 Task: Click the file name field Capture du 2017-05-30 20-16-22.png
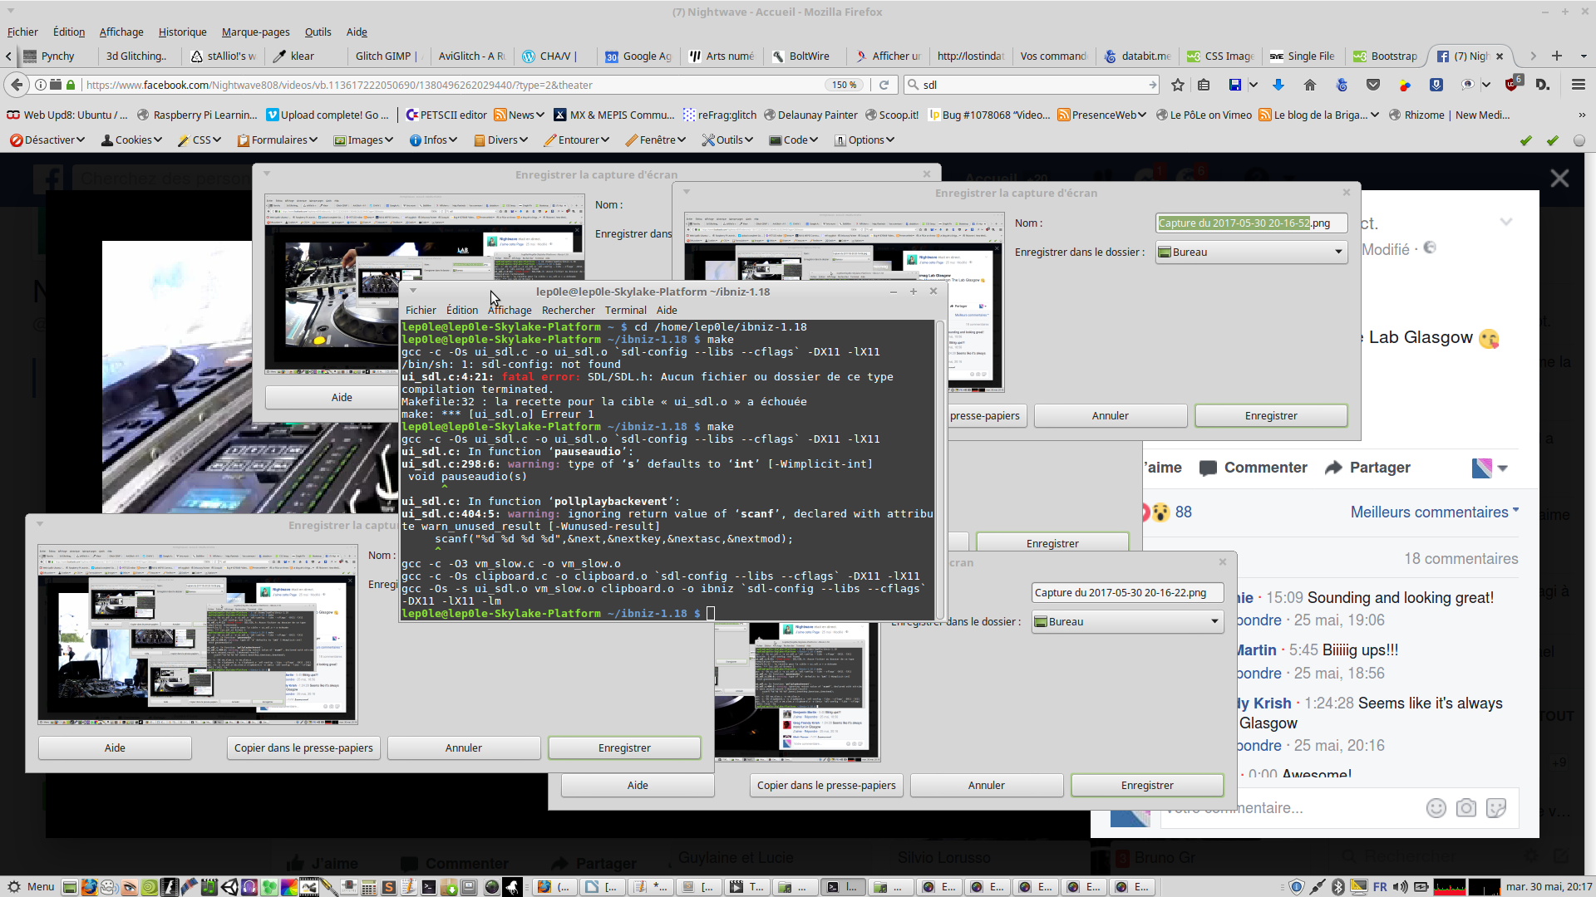[1126, 593]
